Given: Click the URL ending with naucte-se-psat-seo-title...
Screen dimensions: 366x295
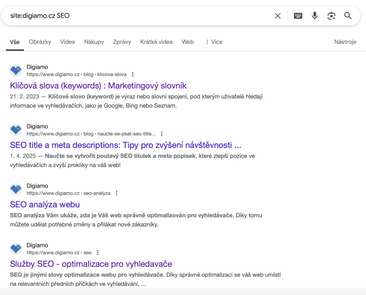Looking at the screenshot, I should pos(91,134).
